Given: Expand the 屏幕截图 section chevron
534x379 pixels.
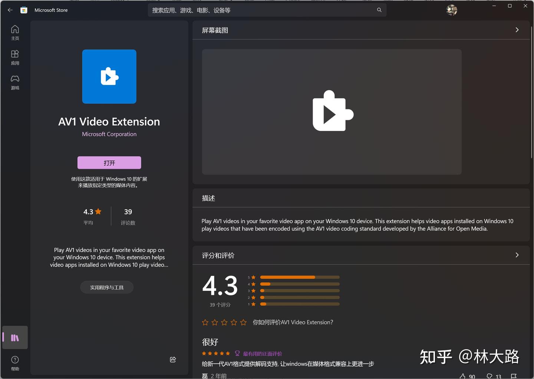Looking at the screenshot, I should point(517,30).
